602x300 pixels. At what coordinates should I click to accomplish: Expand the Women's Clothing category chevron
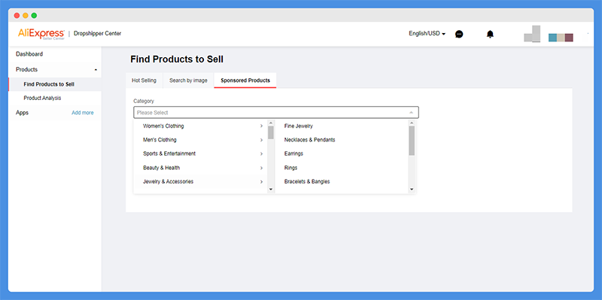click(x=261, y=126)
